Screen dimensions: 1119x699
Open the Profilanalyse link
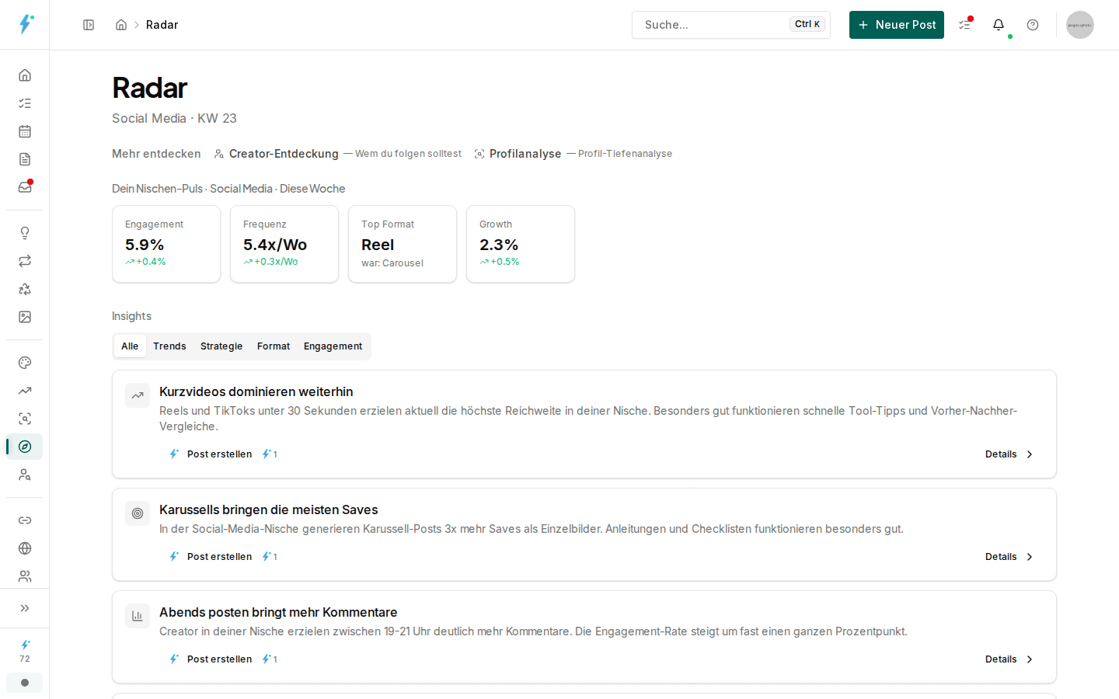pos(525,154)
